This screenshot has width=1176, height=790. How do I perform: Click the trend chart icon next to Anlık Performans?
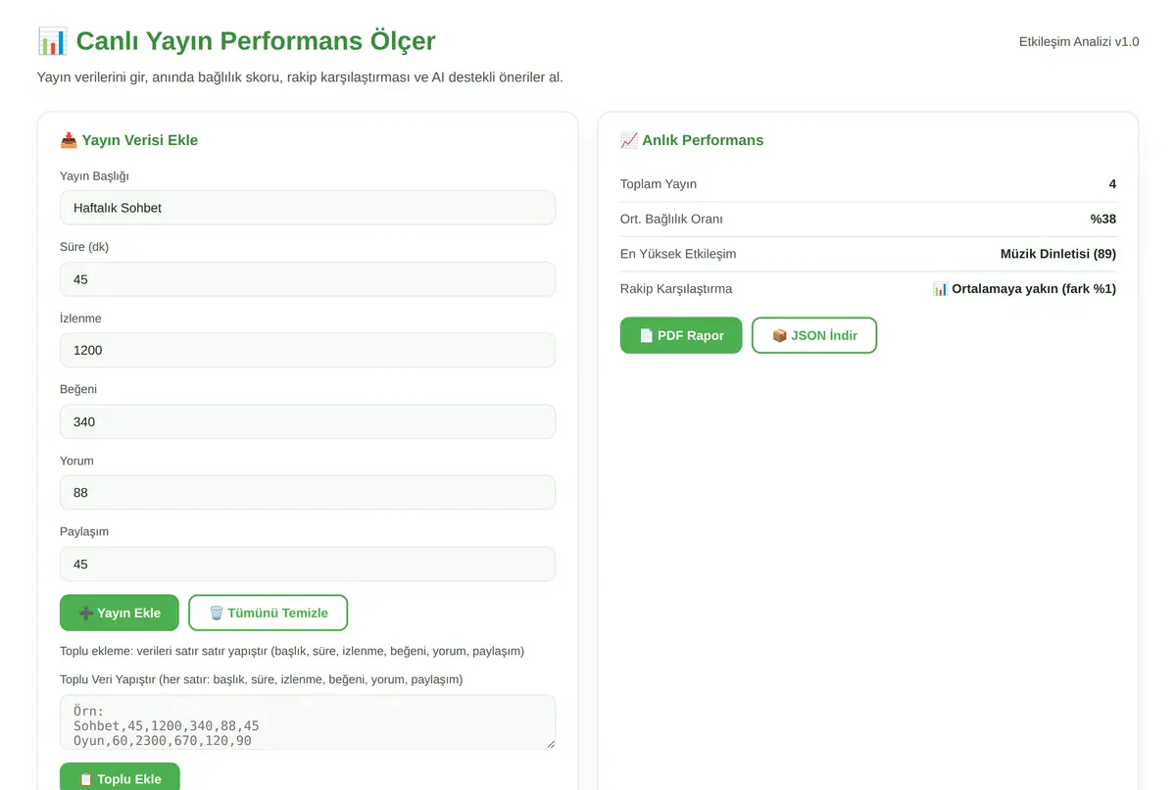coord(629,140)
